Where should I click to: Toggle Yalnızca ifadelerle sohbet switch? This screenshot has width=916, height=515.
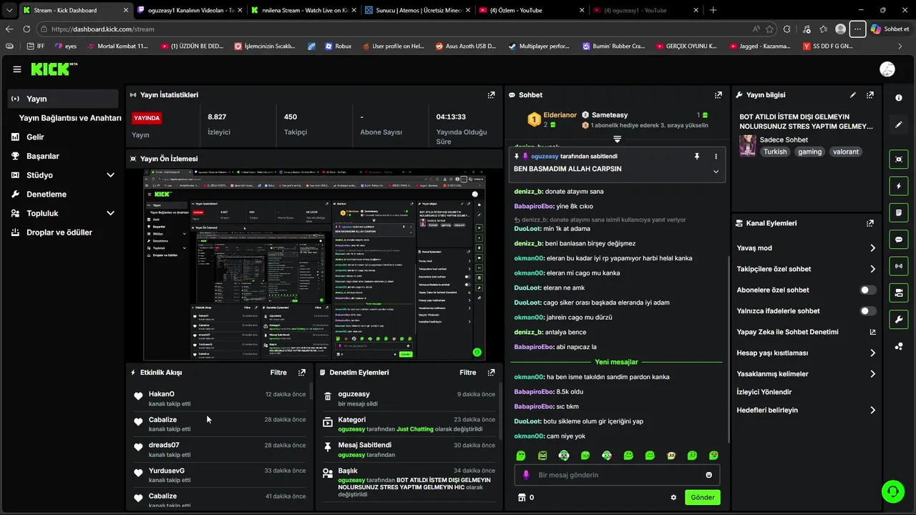[868, 311]
